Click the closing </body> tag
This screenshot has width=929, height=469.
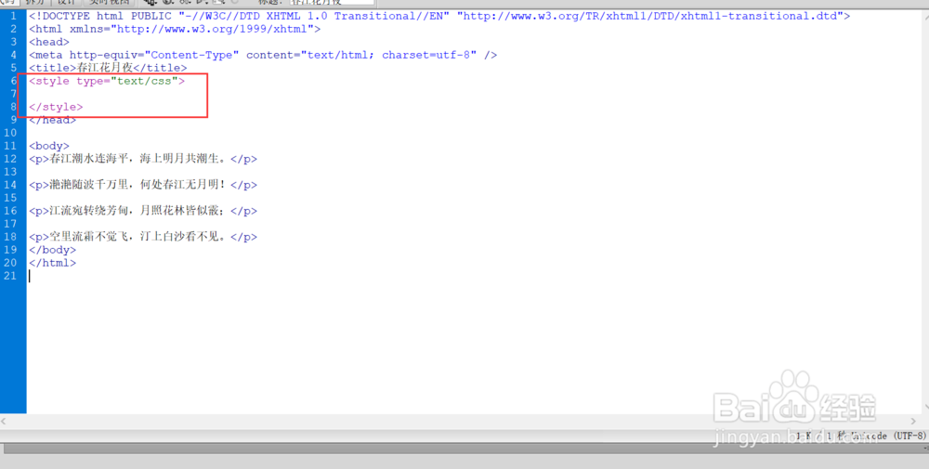click(x=52, y=251)
